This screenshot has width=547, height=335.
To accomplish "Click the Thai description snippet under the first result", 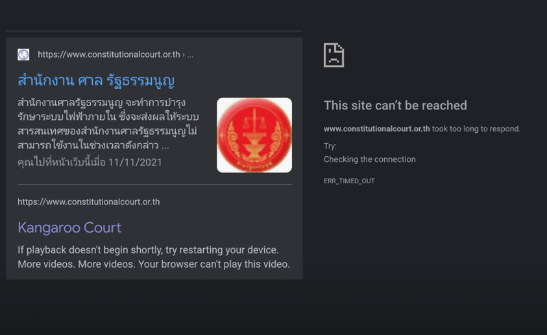I will coord(108,124).
